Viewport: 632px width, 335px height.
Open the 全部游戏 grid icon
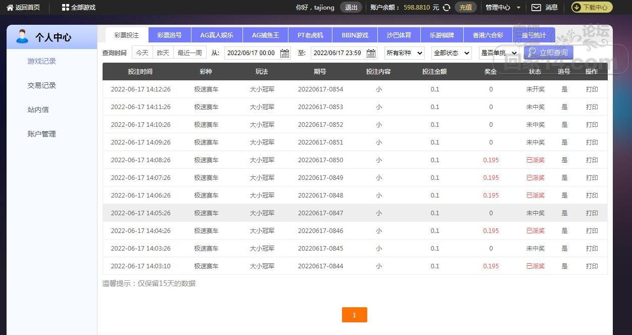[x=65, y=8]
